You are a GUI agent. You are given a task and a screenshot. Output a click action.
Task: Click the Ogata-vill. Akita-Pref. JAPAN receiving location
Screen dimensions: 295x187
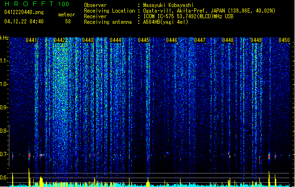tap(209, 11)
